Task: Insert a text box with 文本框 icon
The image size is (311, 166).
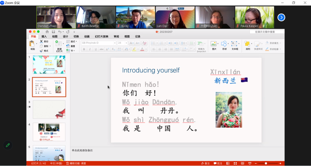Action: pos(234,44)
